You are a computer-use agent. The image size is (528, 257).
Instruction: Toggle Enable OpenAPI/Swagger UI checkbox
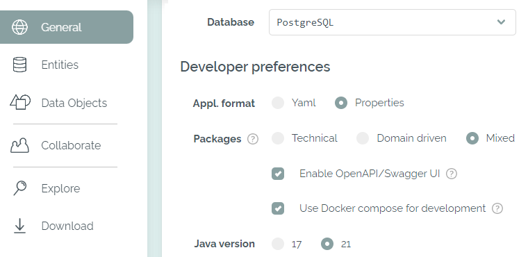click(278, 174)
